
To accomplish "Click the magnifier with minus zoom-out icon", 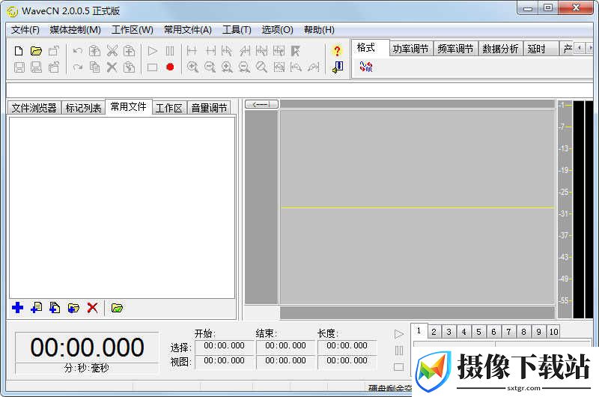I will [x=210, y=67].
